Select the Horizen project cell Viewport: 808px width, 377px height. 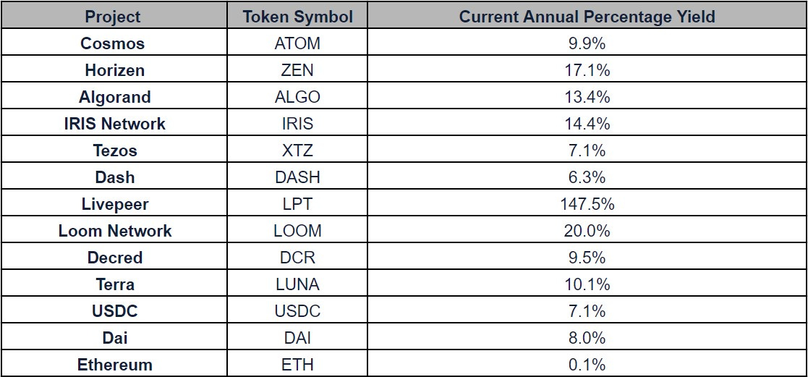point(114,70)
